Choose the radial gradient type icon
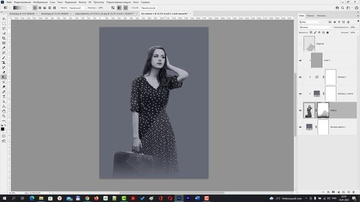 [x=40, y=8]
